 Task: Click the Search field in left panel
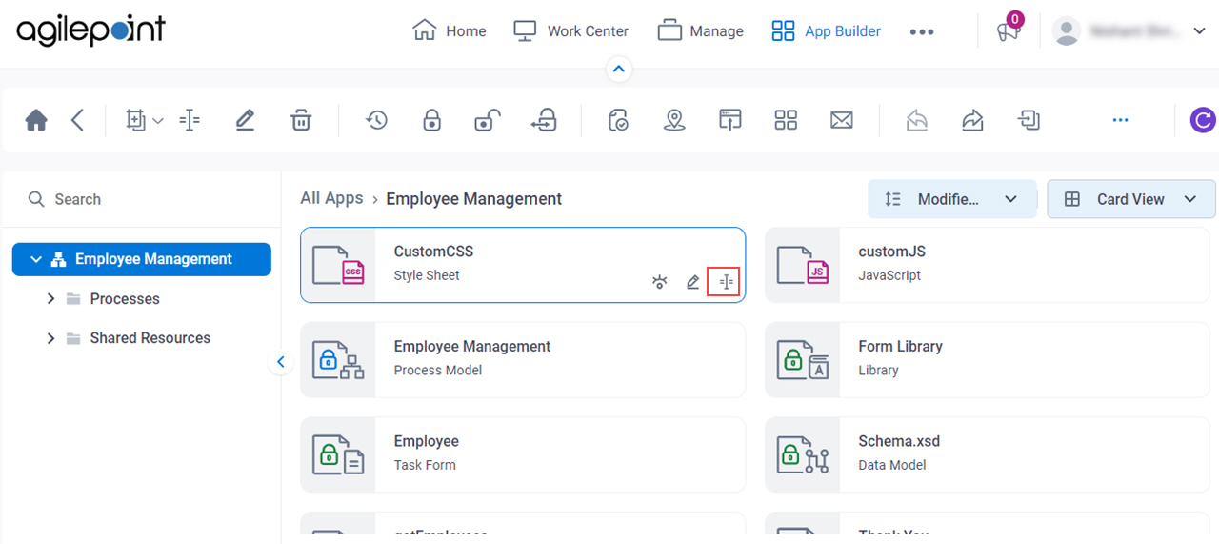(x=143, y=199)
